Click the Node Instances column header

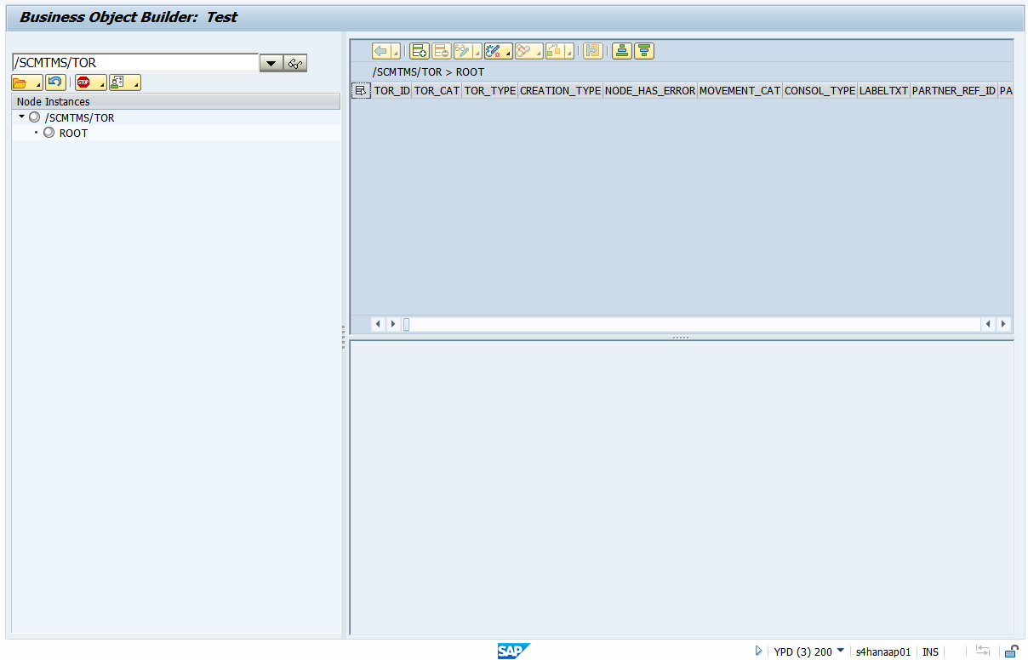point(175,101)
